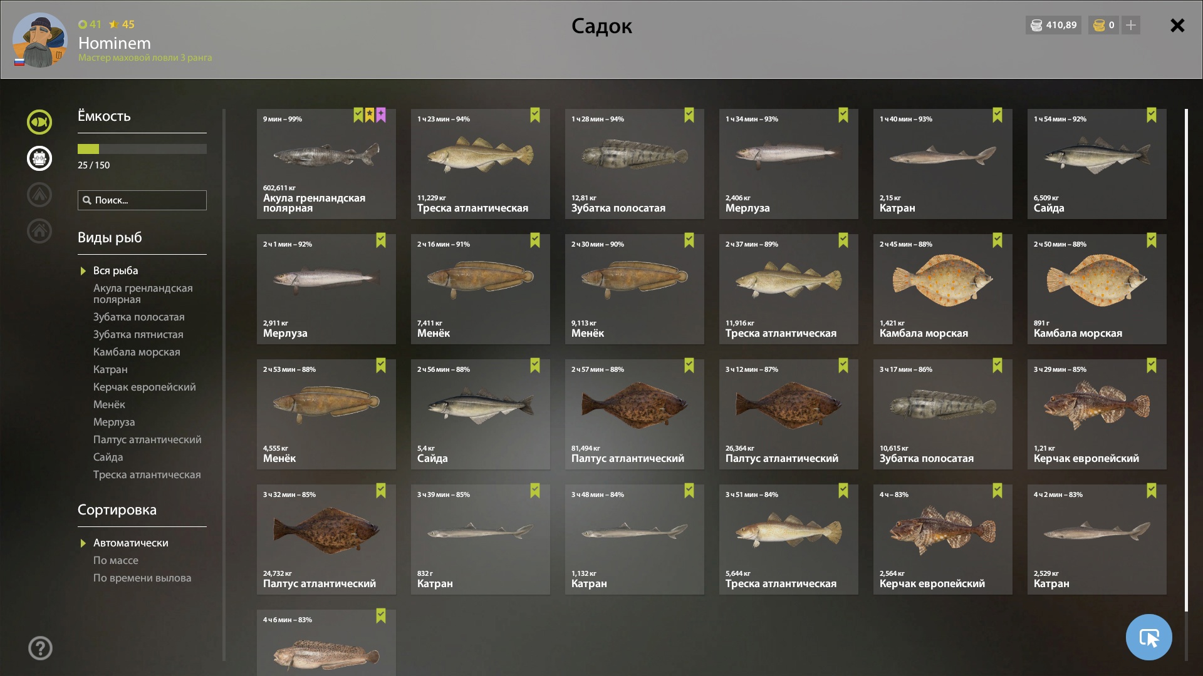Open the 81,494 кг Палтус атлантический card

(x=634, y=414)
